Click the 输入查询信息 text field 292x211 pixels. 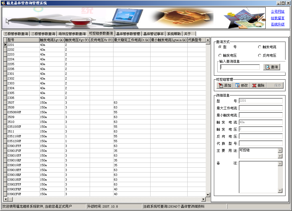pyautogui.click(x=240, y=67)
